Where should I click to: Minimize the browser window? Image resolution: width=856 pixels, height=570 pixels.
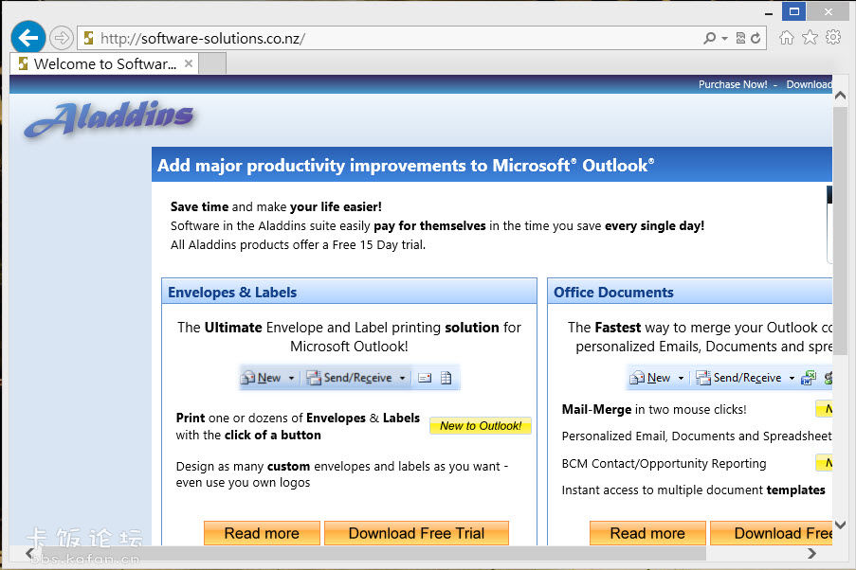769,11
